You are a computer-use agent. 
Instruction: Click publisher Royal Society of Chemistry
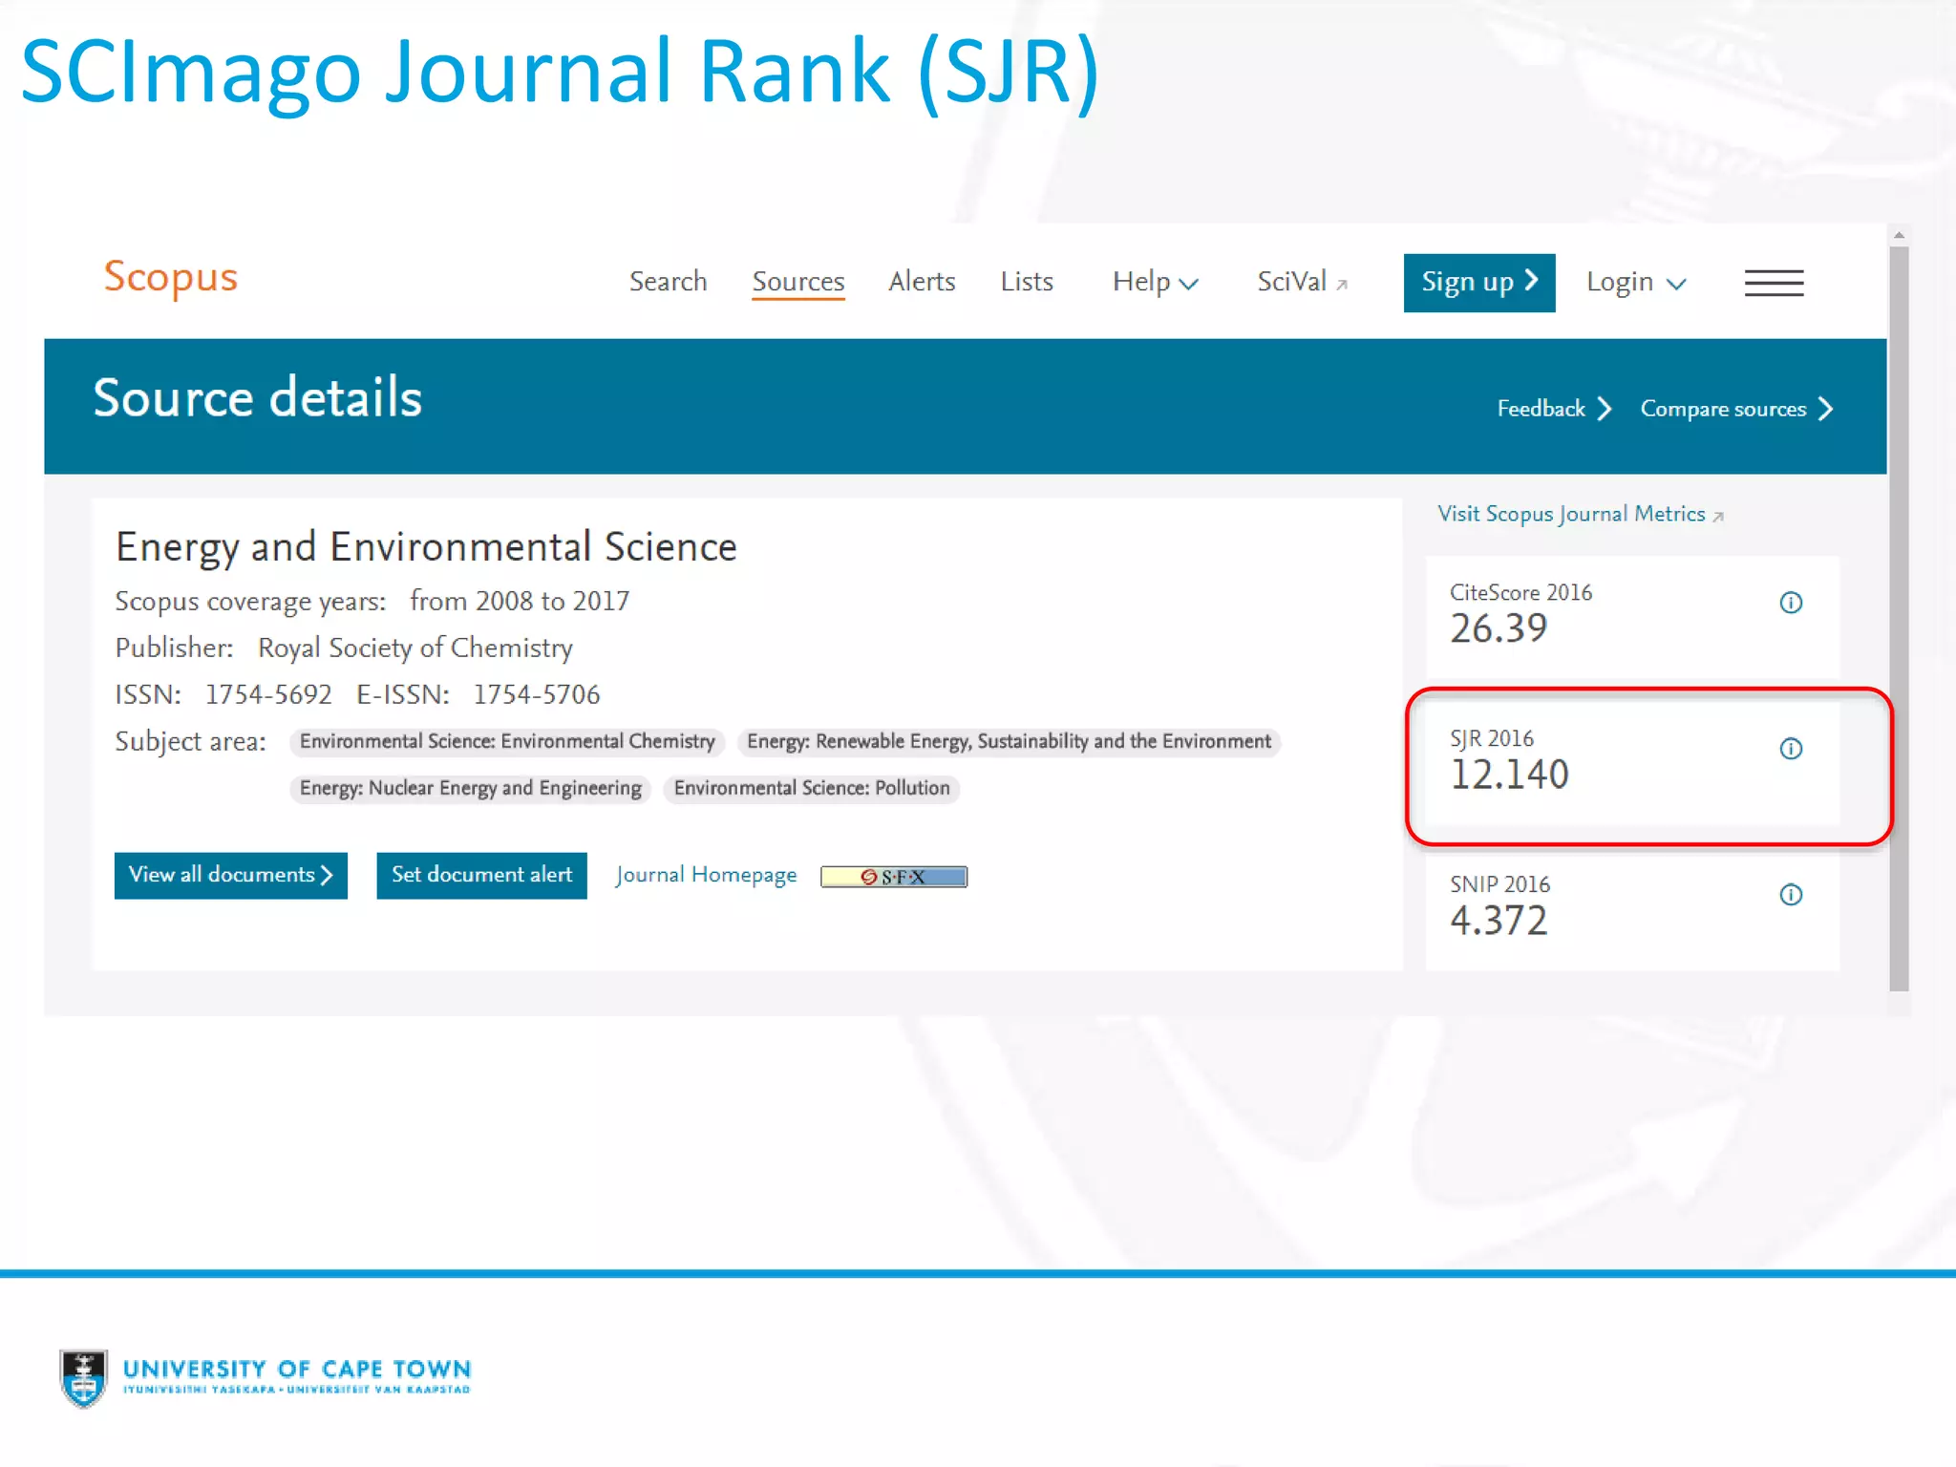coord(415,648)
